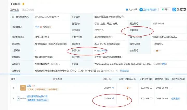Select the 纳税人识别号 value 91420102MACLDE3W8A

click(165, 37)
